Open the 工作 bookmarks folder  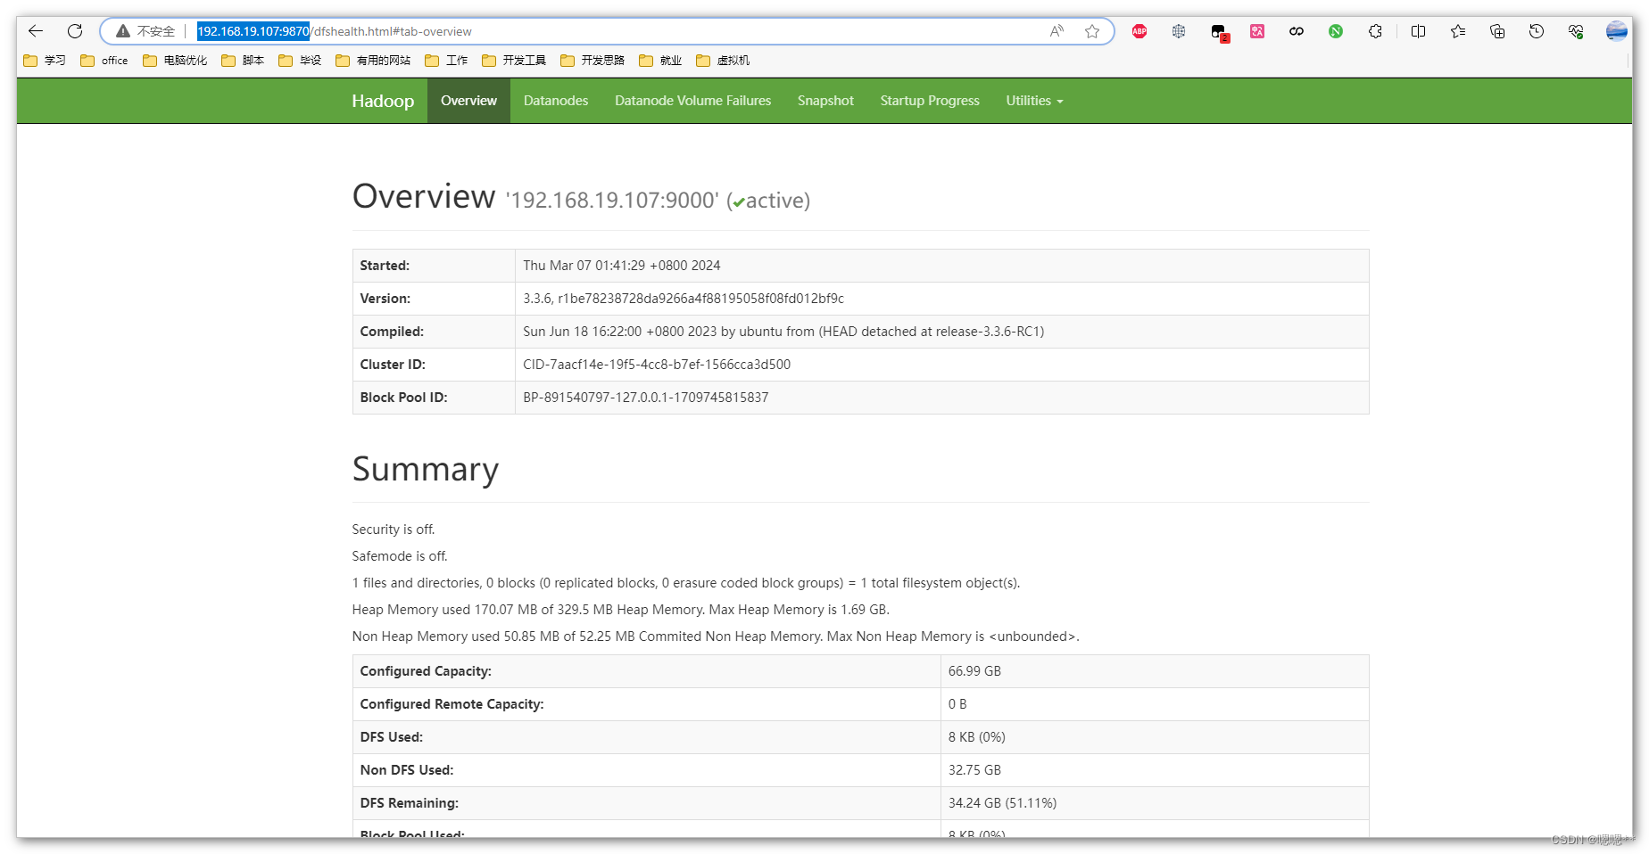click(446, 61)
